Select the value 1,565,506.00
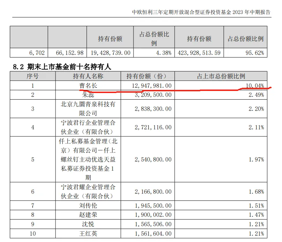 153,224
